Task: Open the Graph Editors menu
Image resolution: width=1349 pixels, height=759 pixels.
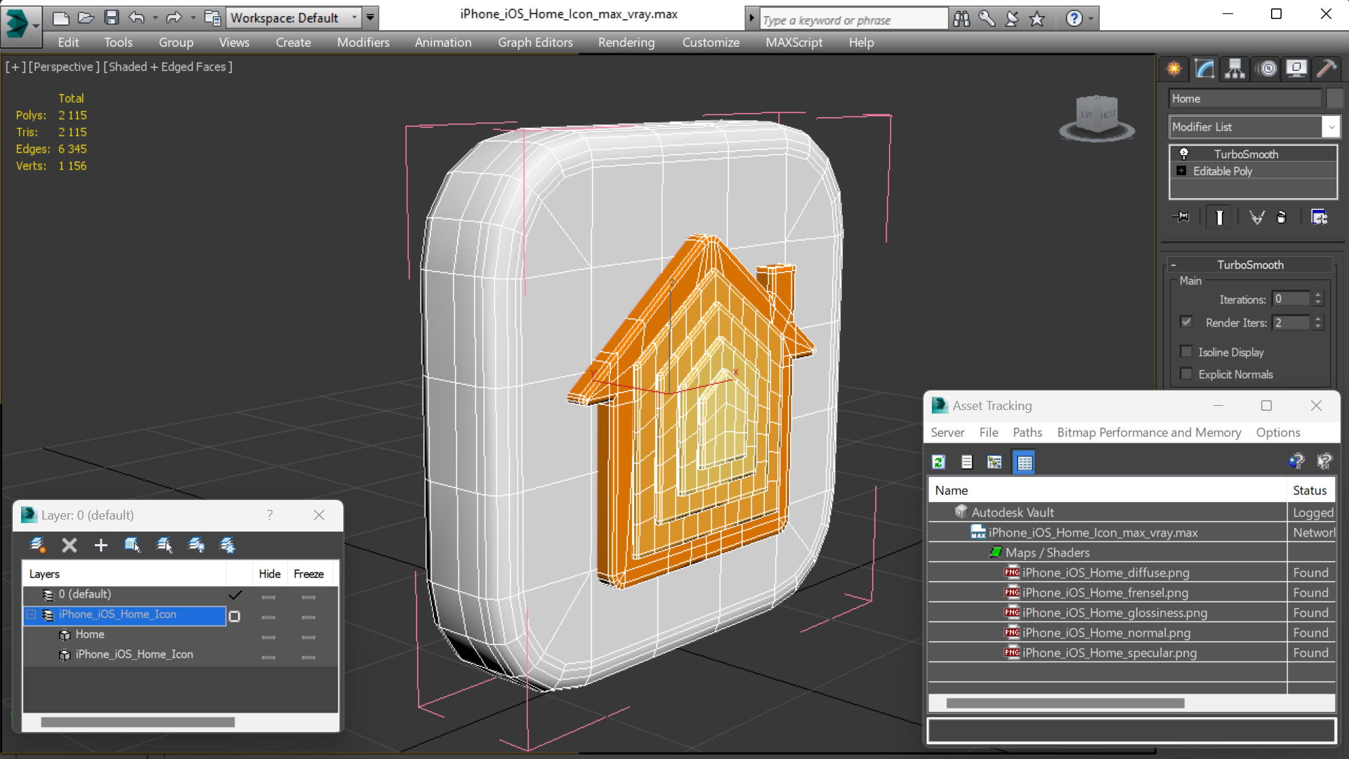Action: [535, 42]
